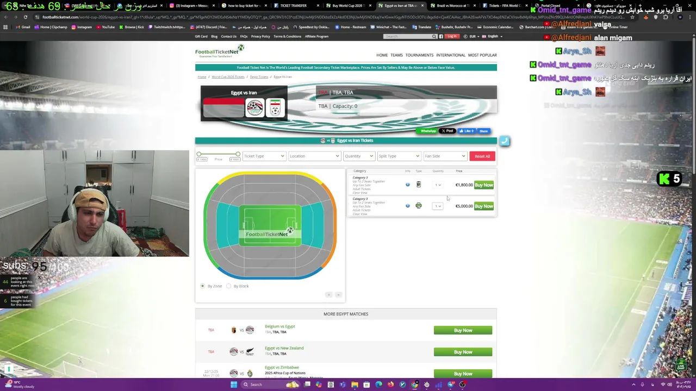Click the Egypt team badge in match header
The image size is (696, 391).
point(254,108)
